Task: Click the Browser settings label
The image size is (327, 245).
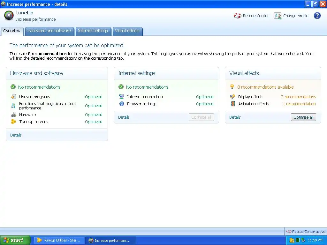Action: 141,104
